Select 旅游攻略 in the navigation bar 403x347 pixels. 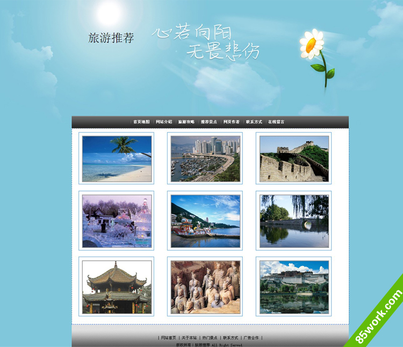point(186,122)
